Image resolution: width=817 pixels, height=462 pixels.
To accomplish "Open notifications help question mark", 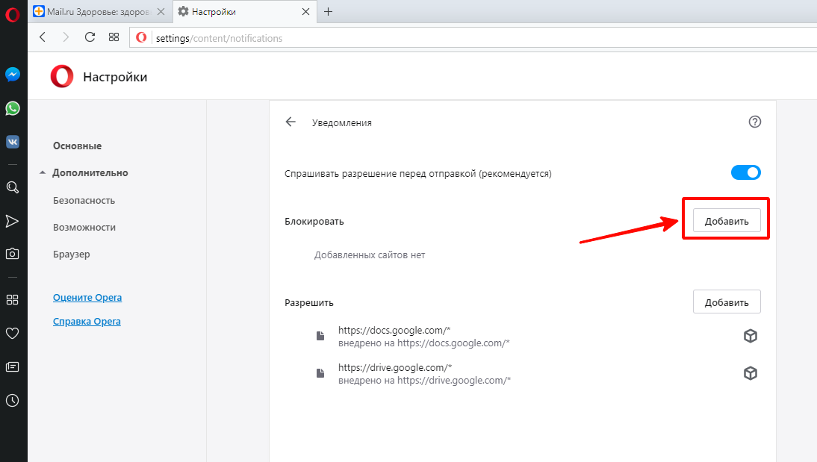I will tap(754, 122).
